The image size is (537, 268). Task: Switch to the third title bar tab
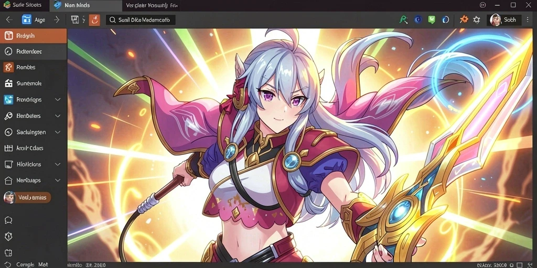pos(152,5)
